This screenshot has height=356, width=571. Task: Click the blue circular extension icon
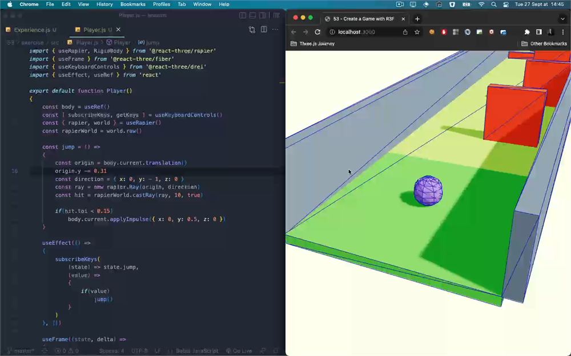pos(468,32)
